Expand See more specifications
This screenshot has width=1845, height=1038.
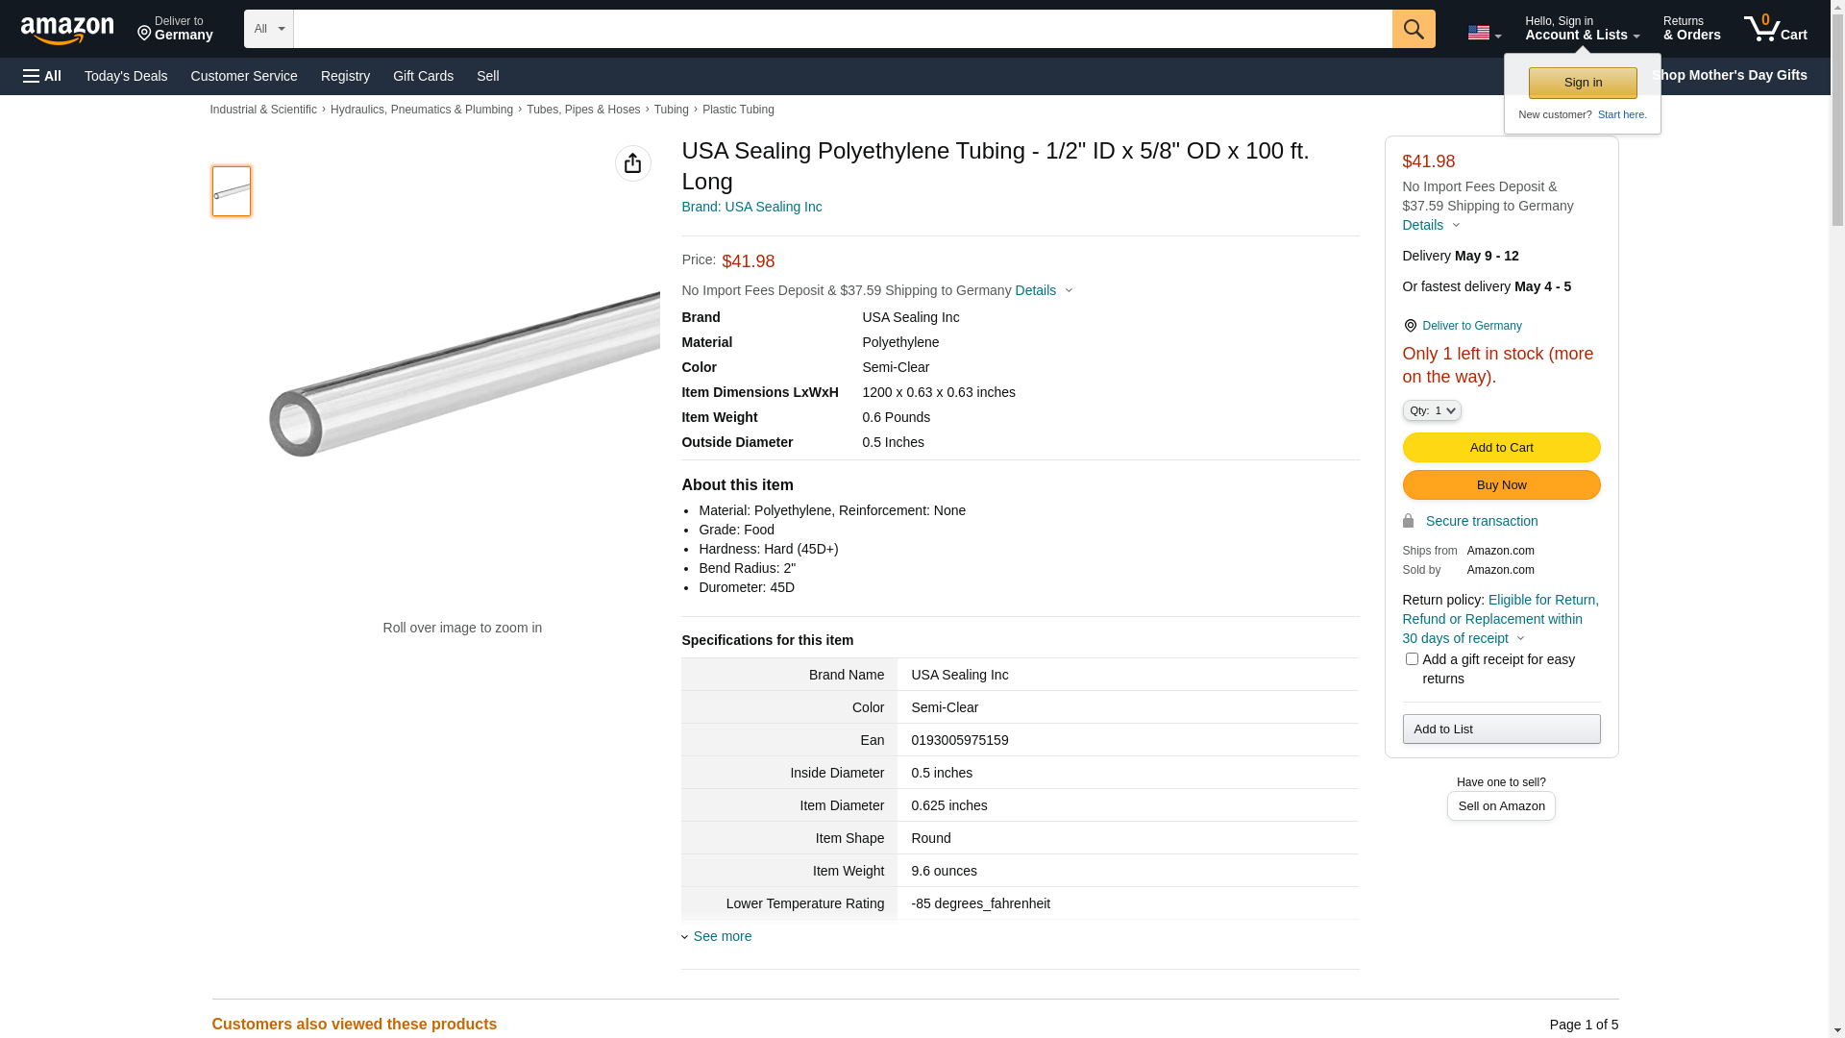pyautogui.click(x=722, y=936)
